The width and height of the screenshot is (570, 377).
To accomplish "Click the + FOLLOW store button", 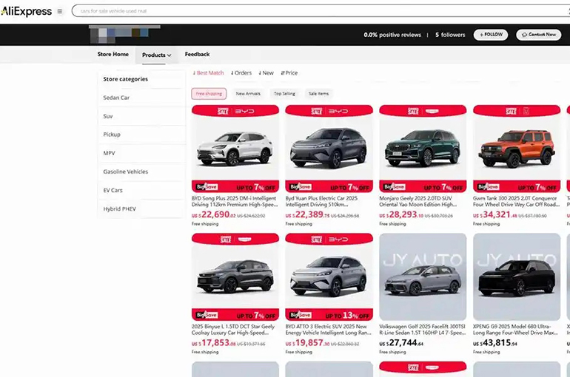I will coord(490,35).
